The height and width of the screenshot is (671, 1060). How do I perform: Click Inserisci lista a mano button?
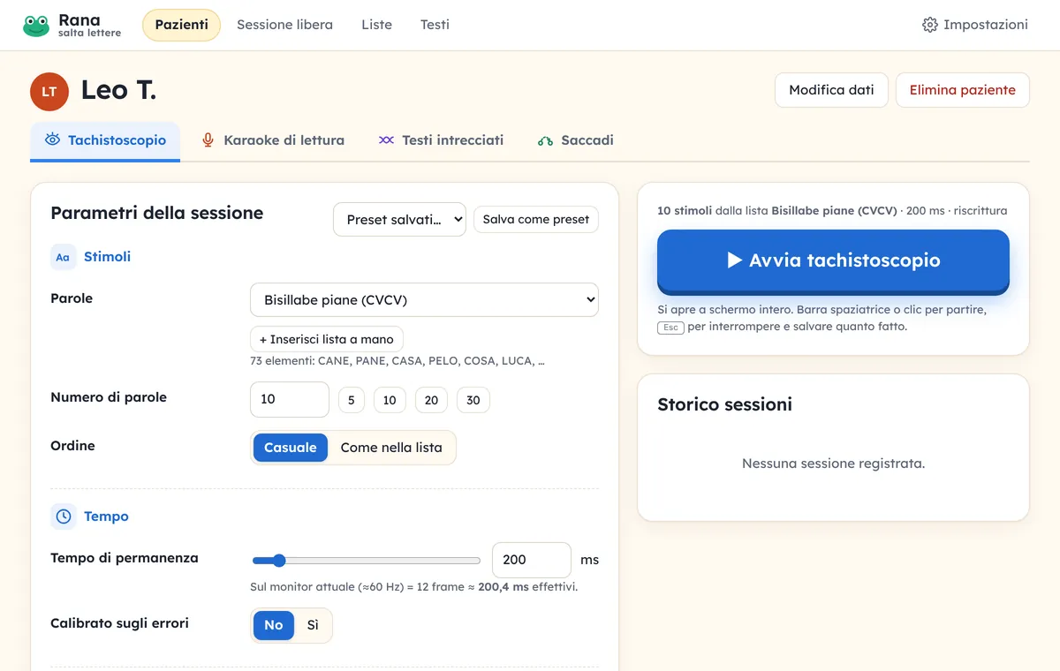[x=327, y=339]
